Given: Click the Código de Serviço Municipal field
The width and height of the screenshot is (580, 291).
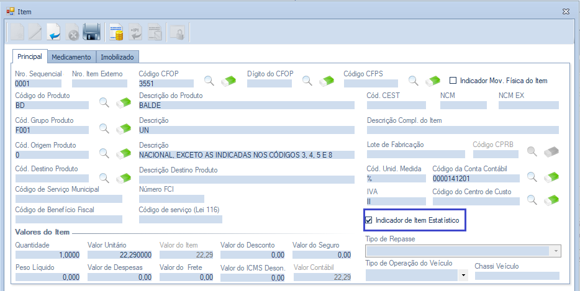Looking at the screenshot, I should click(x=69, y=199).
